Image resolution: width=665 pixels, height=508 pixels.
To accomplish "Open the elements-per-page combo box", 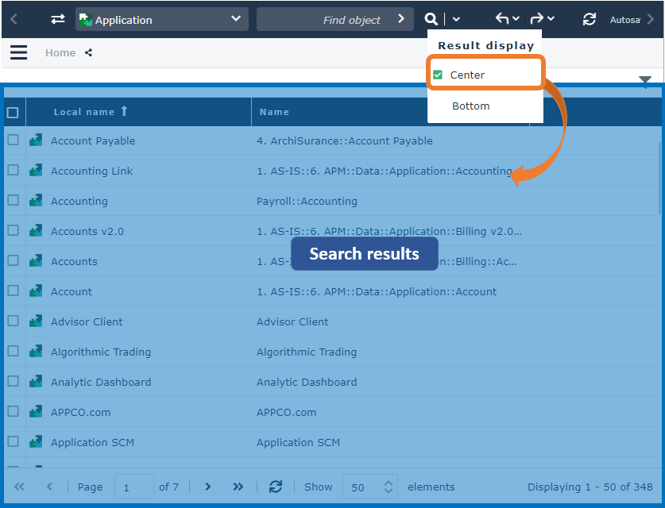I will pyautogui.click(x=369, y=487).
